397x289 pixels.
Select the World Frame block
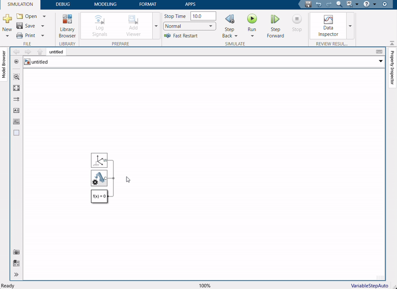(x=99, y=160)
